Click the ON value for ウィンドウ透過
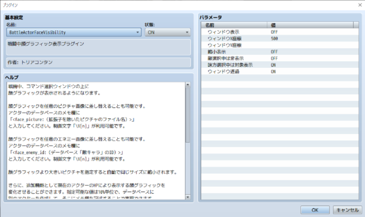Viewport: 365px width, 217px height. click(273, 71)
